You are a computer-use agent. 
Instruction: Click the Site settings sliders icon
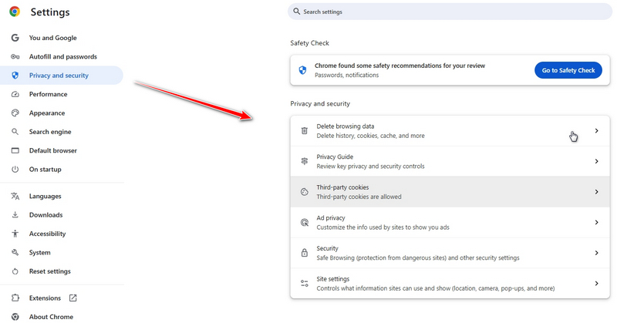pos(305,284)
